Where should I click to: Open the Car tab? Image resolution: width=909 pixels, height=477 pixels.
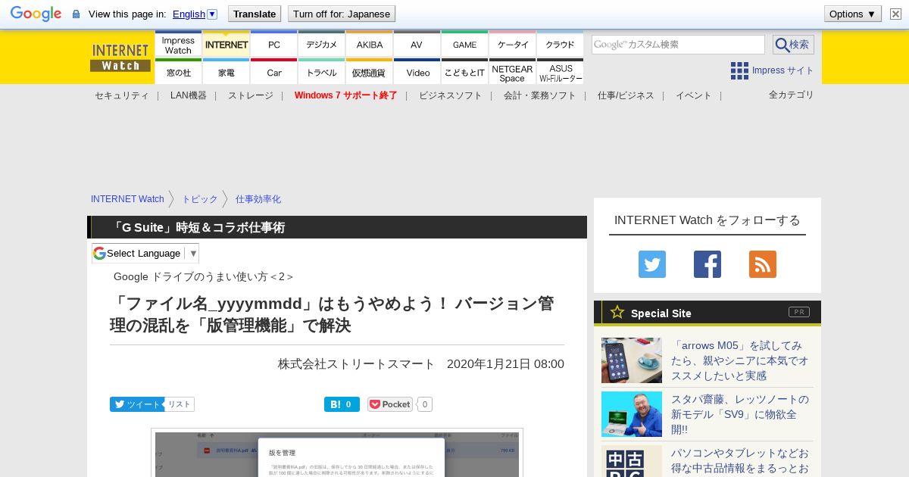[273, 72]
